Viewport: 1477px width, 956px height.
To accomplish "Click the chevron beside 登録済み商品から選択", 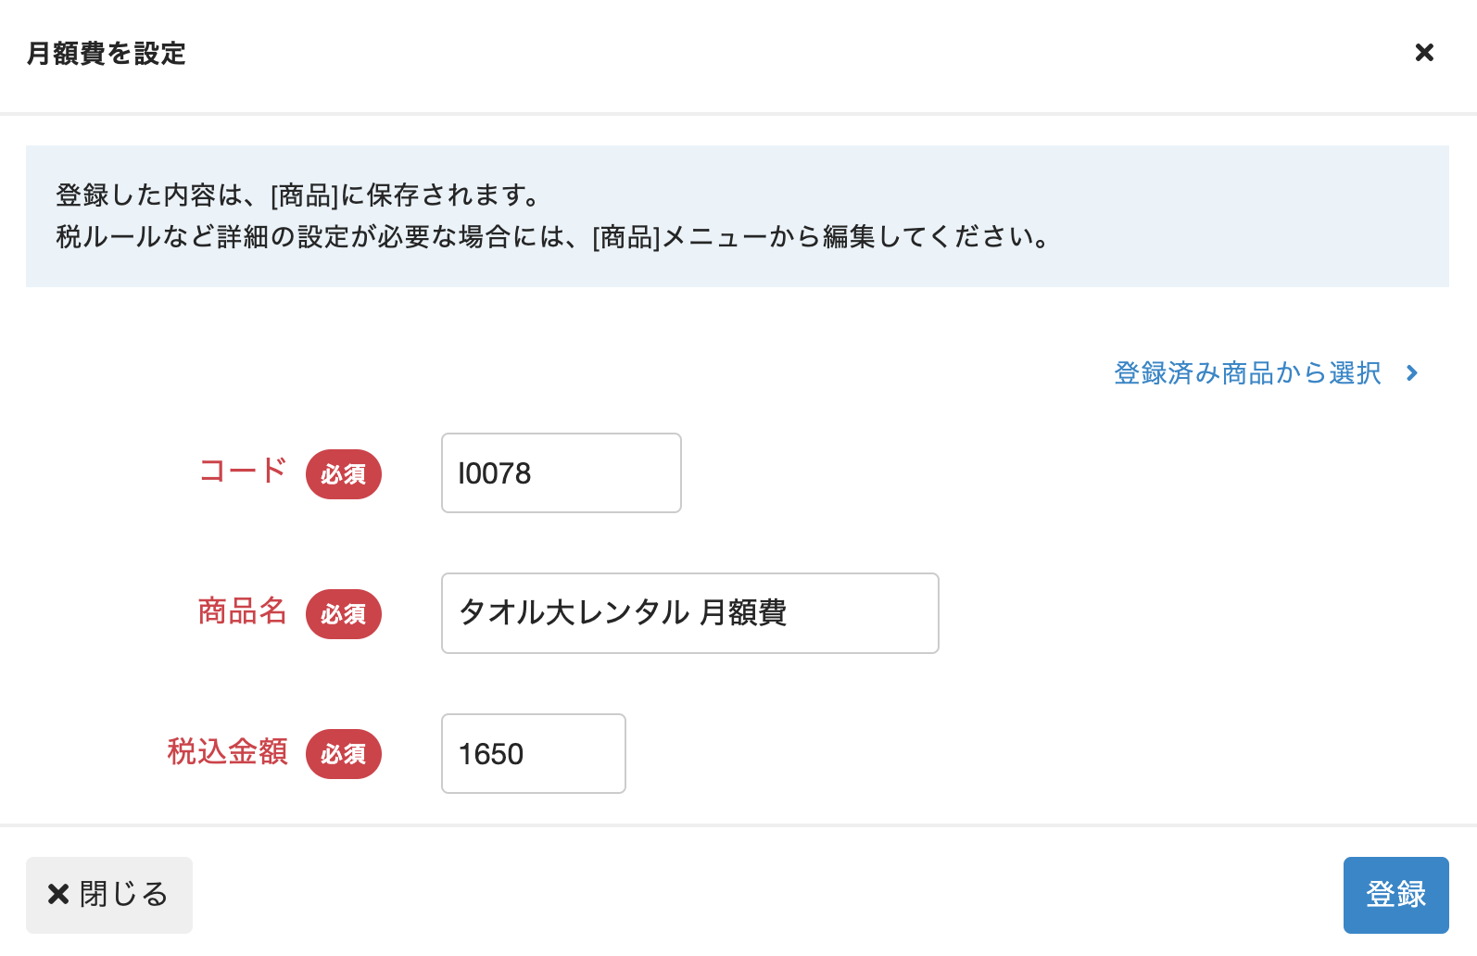I will pyautogui.click(x=1412, y=373).
